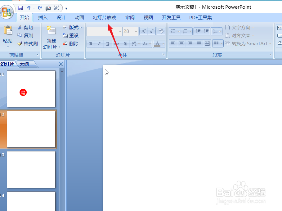Open the 字体 dialog launcher

click(x=163, y=54)
